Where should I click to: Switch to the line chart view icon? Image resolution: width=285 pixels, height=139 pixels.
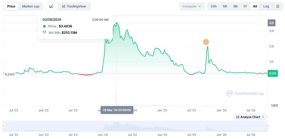(x=52, y=6)
